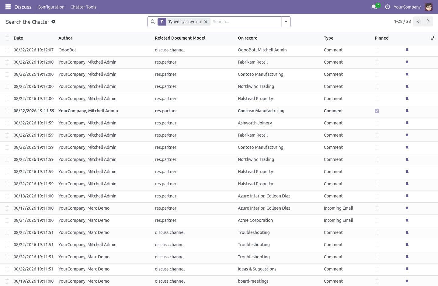The width and height of the screenshot is (438, 286).
Task: Select the Ashworth Joinery row checkbox
Action: tap(7, 123)
